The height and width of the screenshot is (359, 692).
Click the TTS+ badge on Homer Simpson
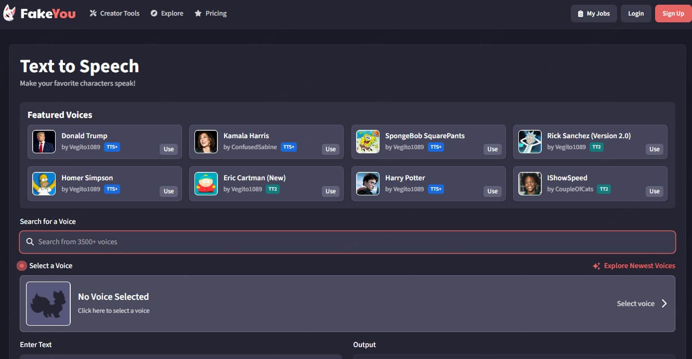click(x=112, y=189)
